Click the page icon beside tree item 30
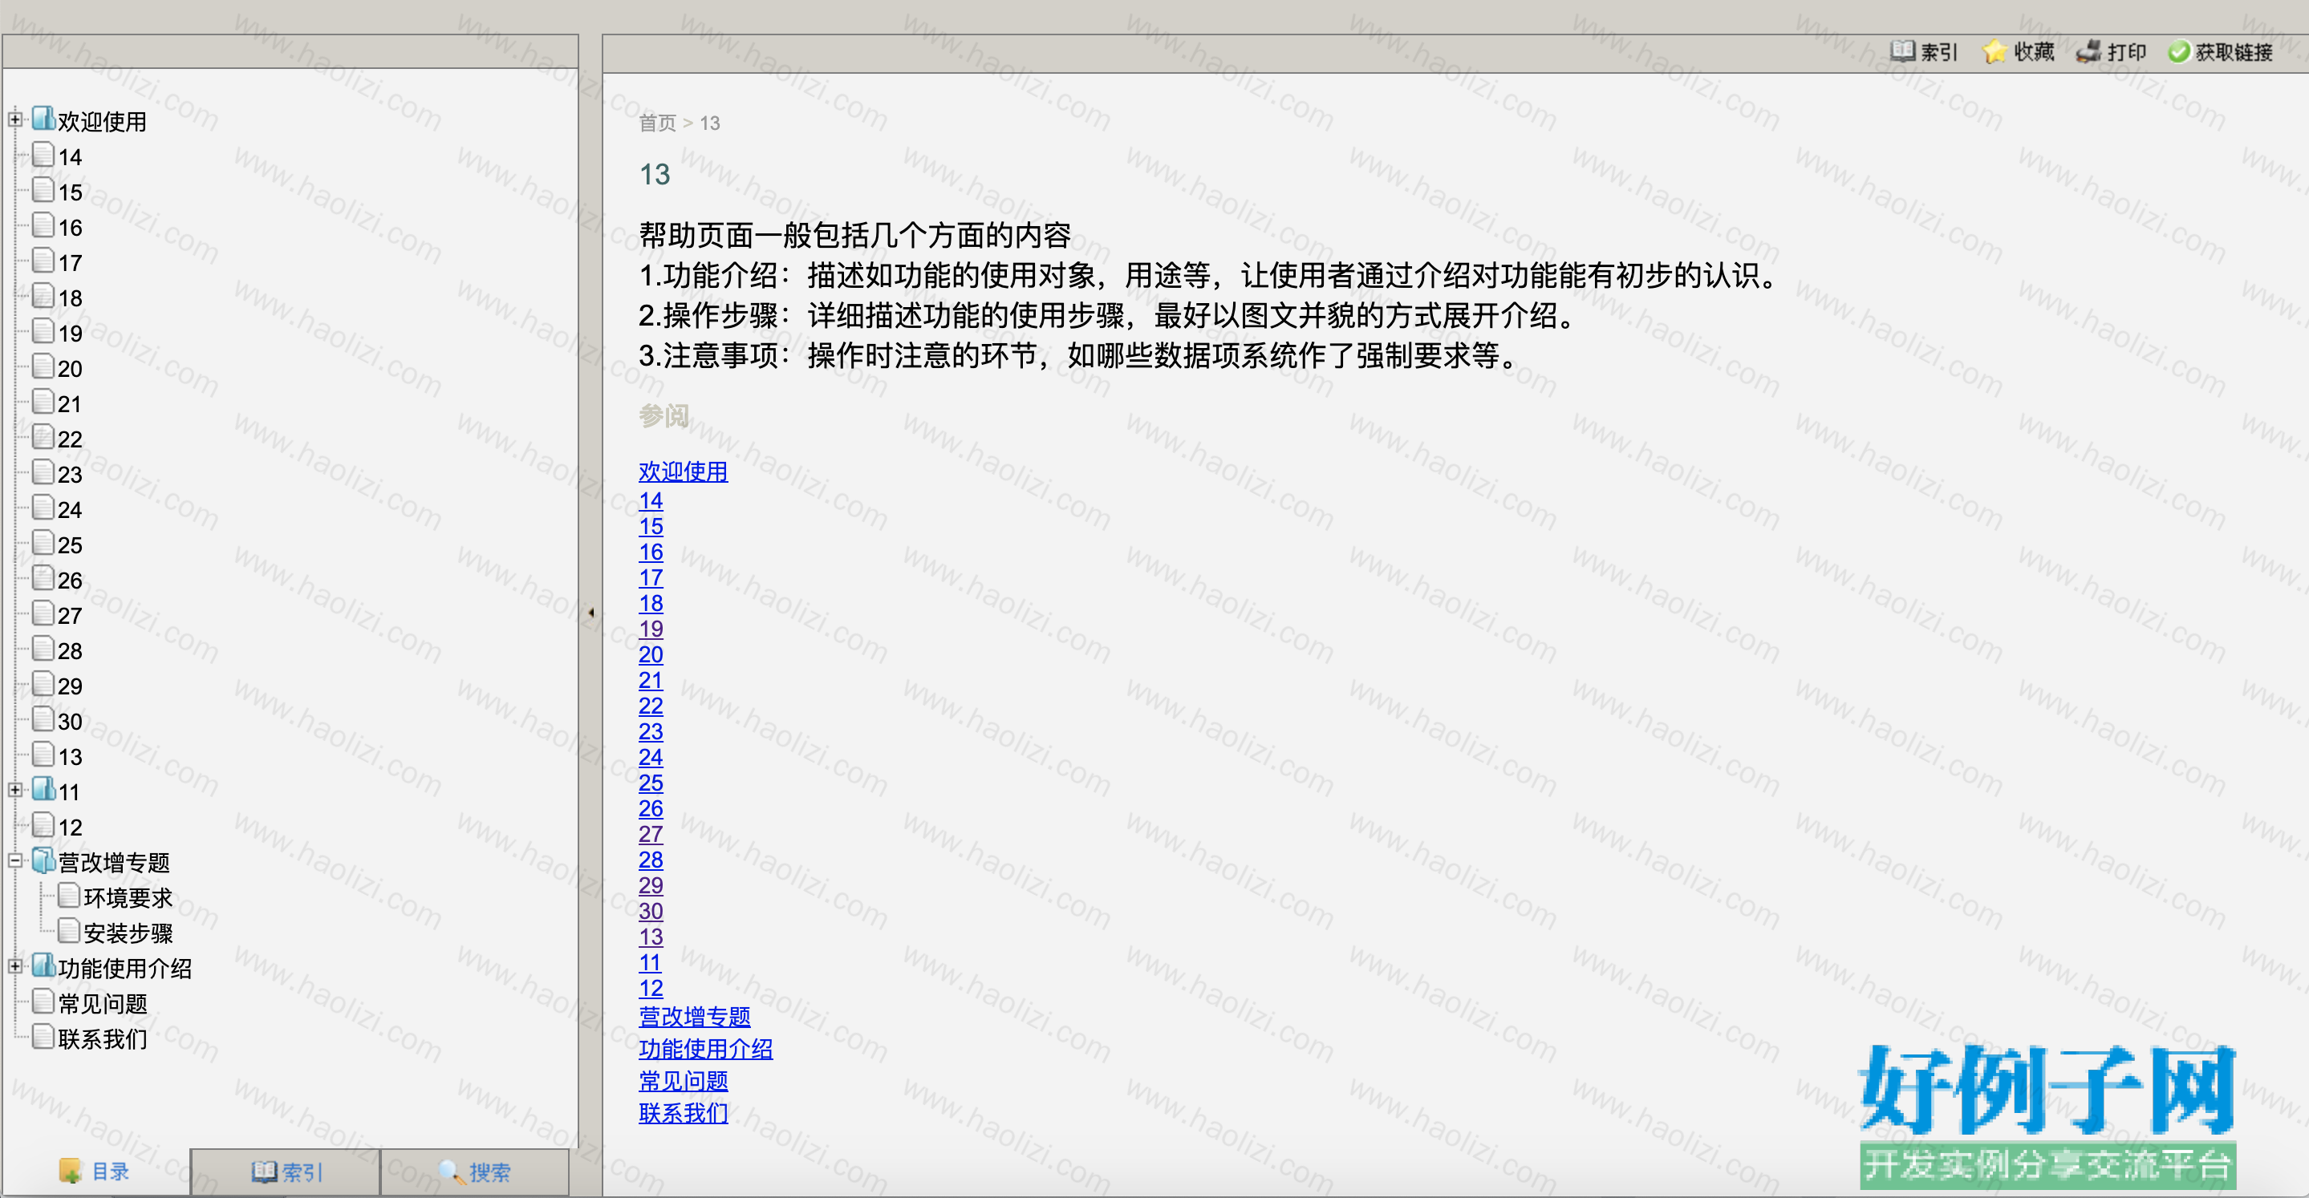Viewport: 2309px width, 1198px height. (x=43, y=718)
